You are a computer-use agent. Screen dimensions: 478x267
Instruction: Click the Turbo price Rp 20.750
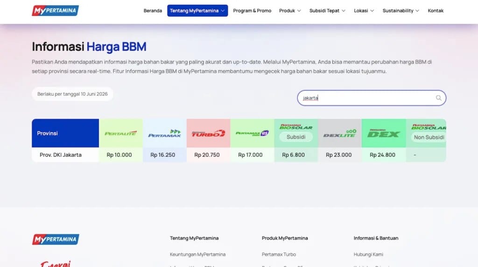[207, 155]
